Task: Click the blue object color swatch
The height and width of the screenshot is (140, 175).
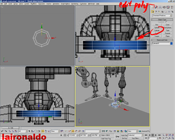Action: 171,43
